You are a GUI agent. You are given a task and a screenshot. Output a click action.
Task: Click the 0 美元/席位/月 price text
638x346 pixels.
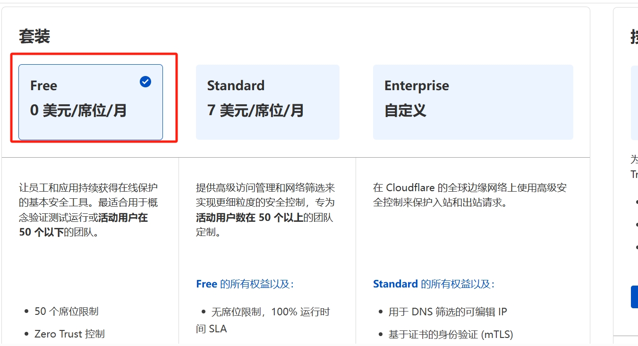point(78,110)
